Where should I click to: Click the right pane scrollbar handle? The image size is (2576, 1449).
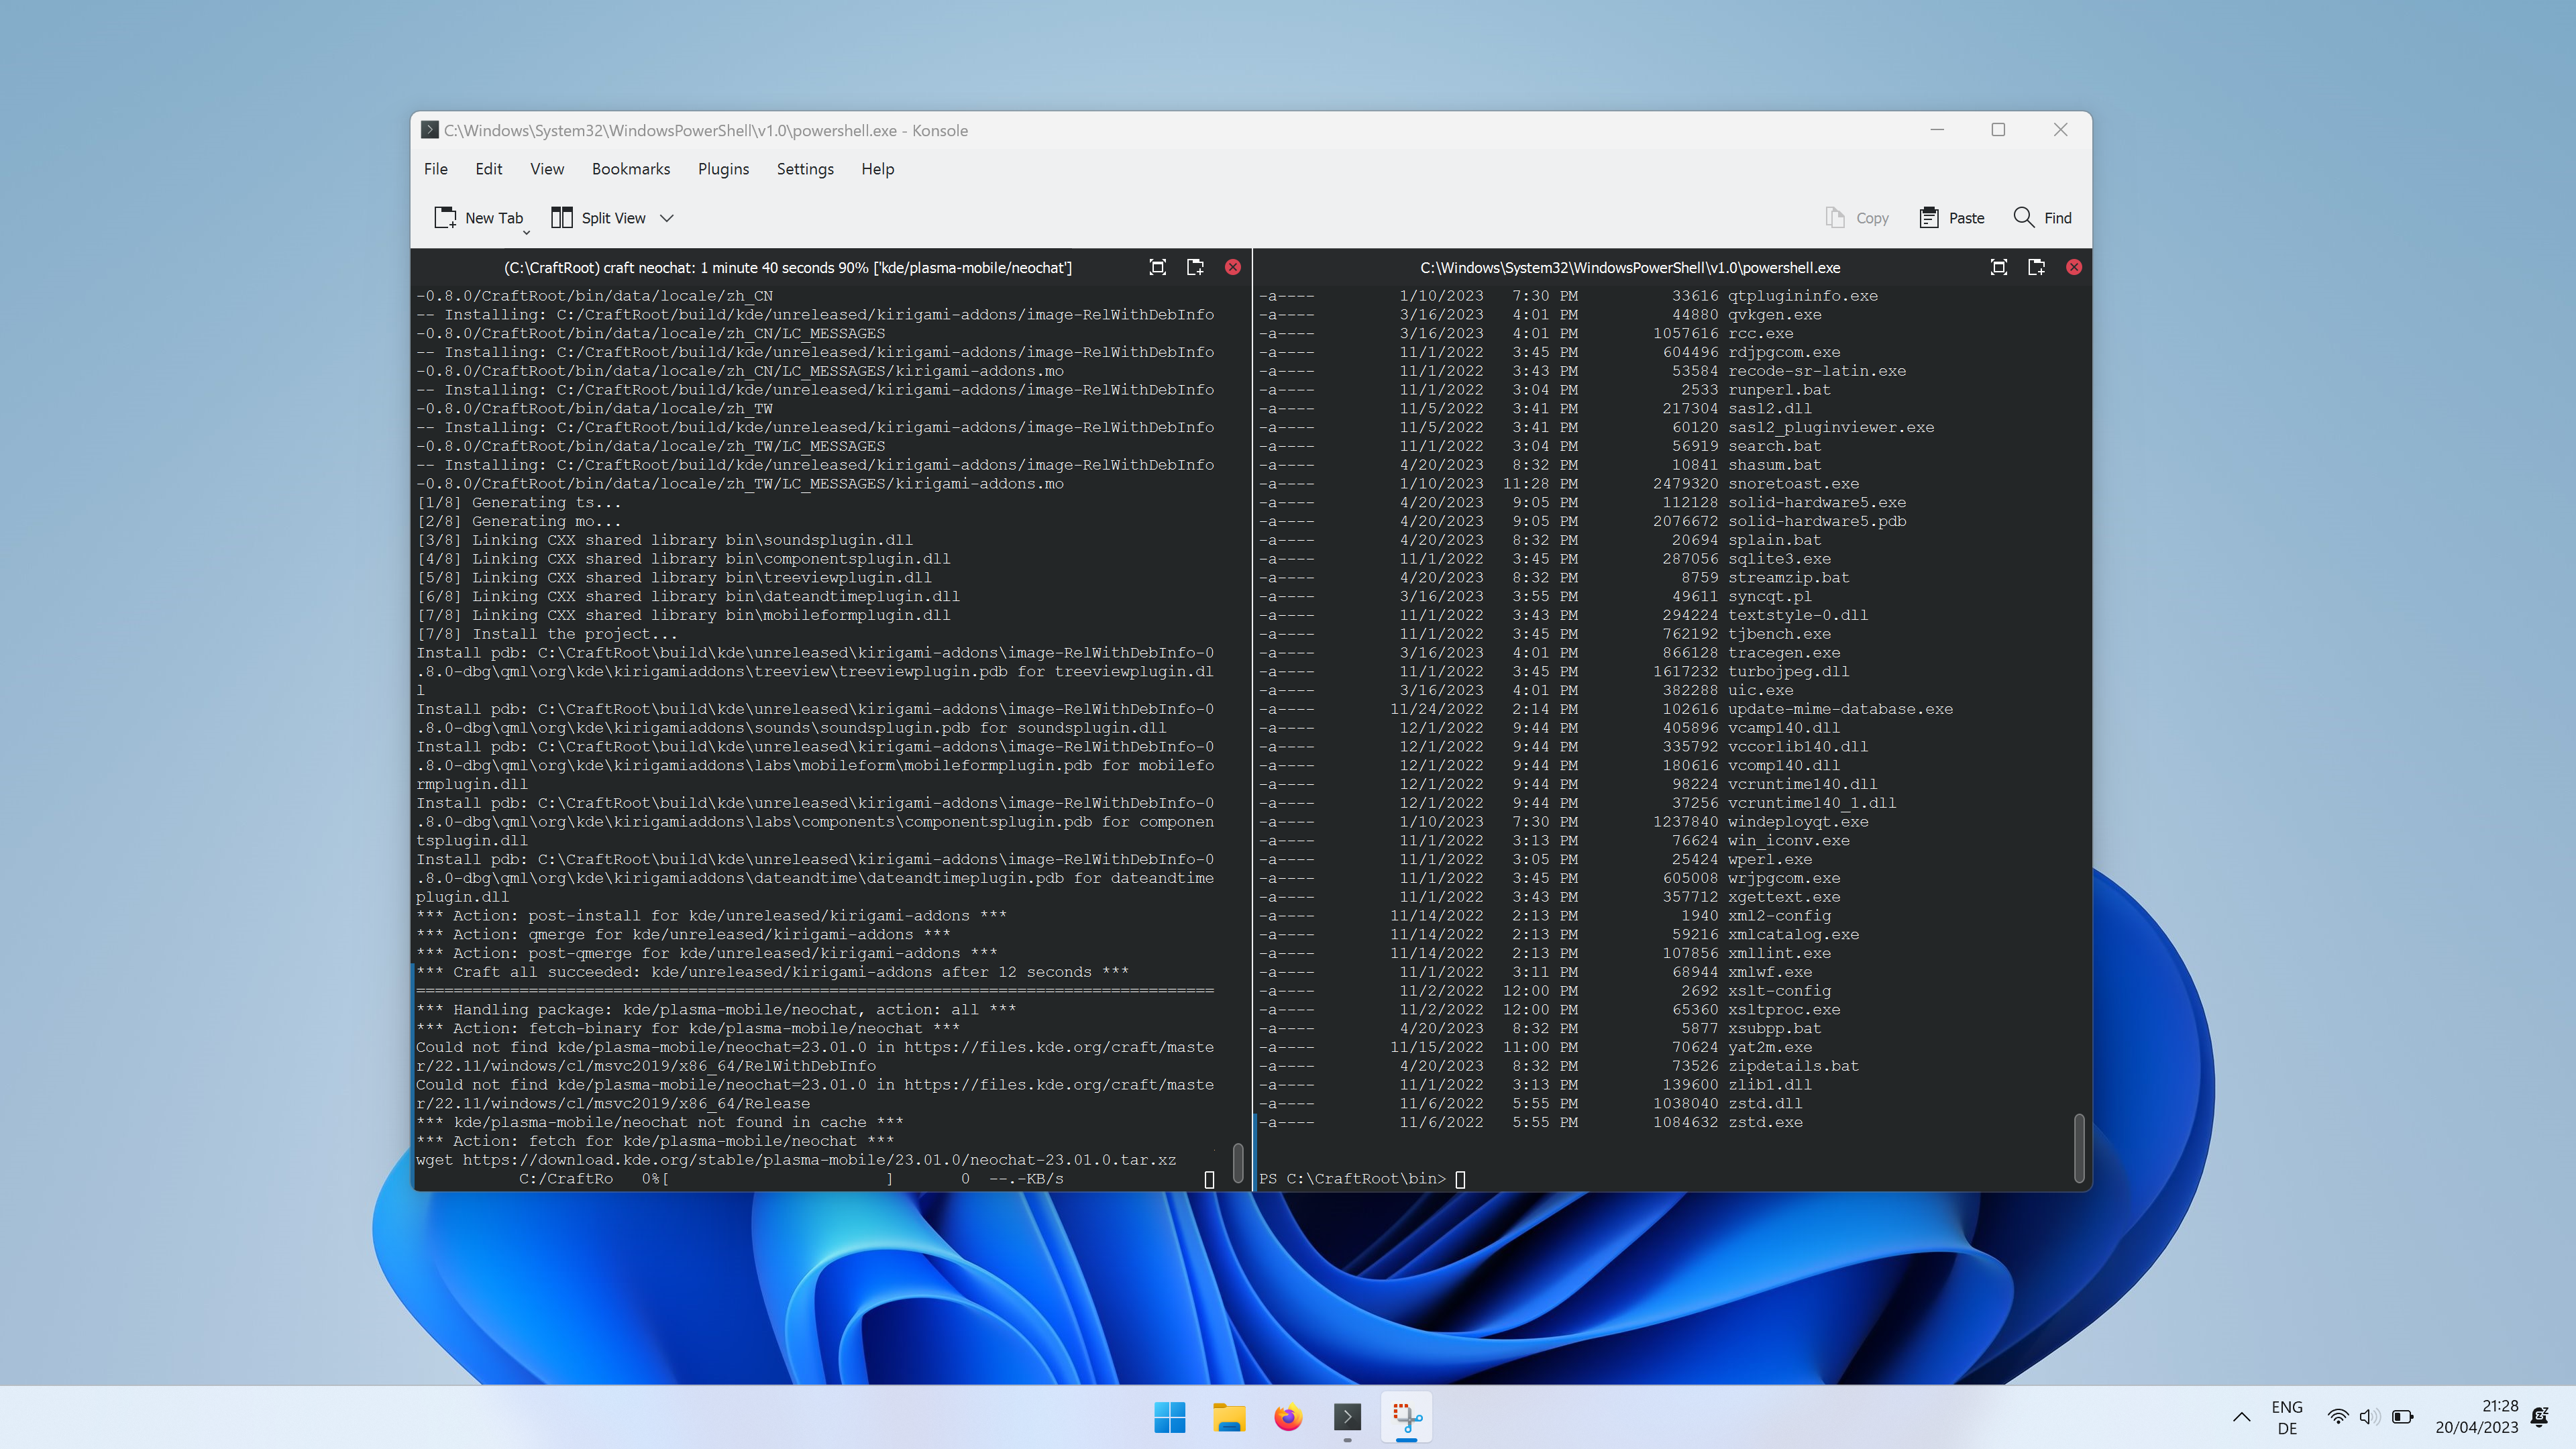tap(2079, 1148)
